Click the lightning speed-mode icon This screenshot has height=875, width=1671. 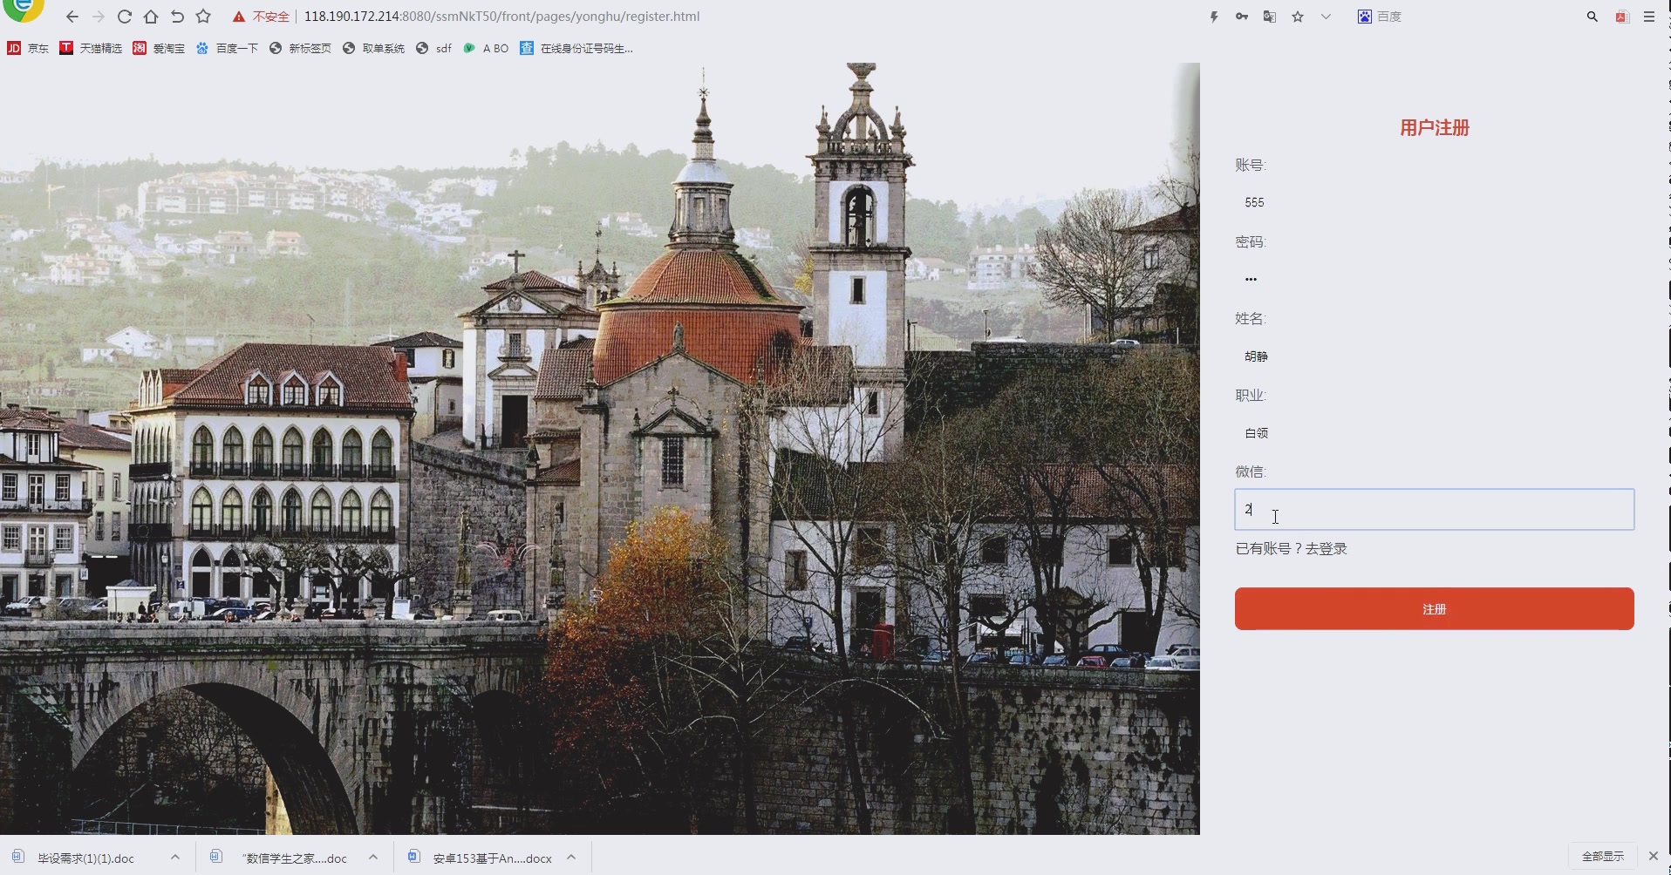[x=1214, y=17]
